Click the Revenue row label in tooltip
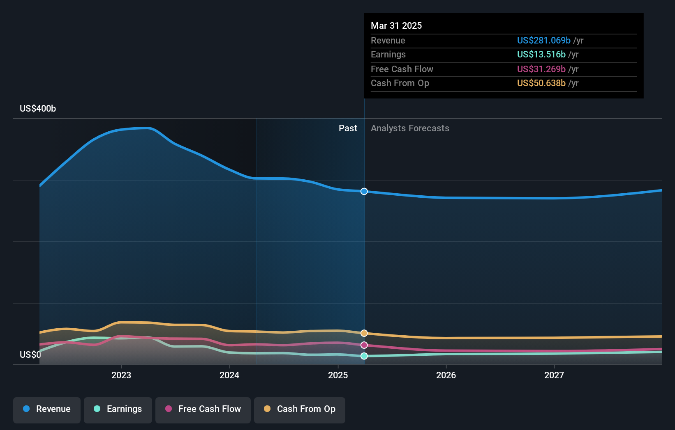Image resolution: width=675 pixels, height=430 pixels. (388, 40)
